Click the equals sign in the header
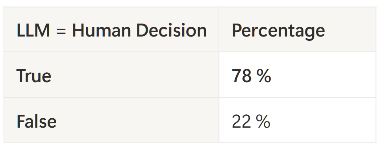 pyautogui.click(x=61, y=31)
